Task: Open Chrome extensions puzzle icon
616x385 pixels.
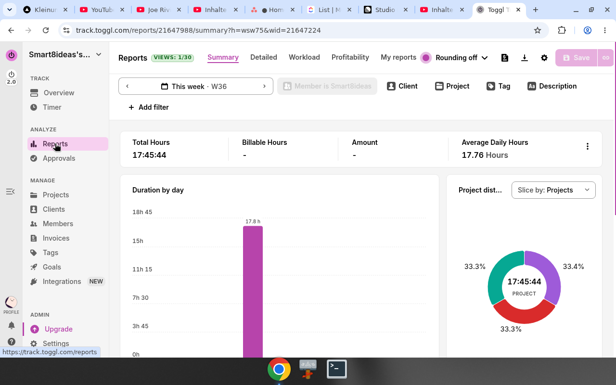Action: tap(562, 30)
